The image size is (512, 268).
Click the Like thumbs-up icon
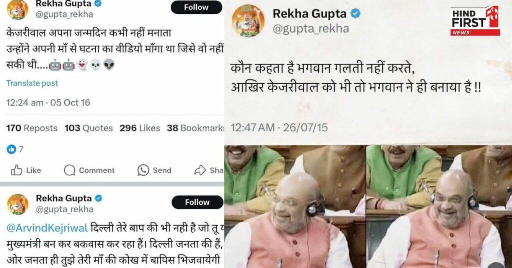(16, 170)
